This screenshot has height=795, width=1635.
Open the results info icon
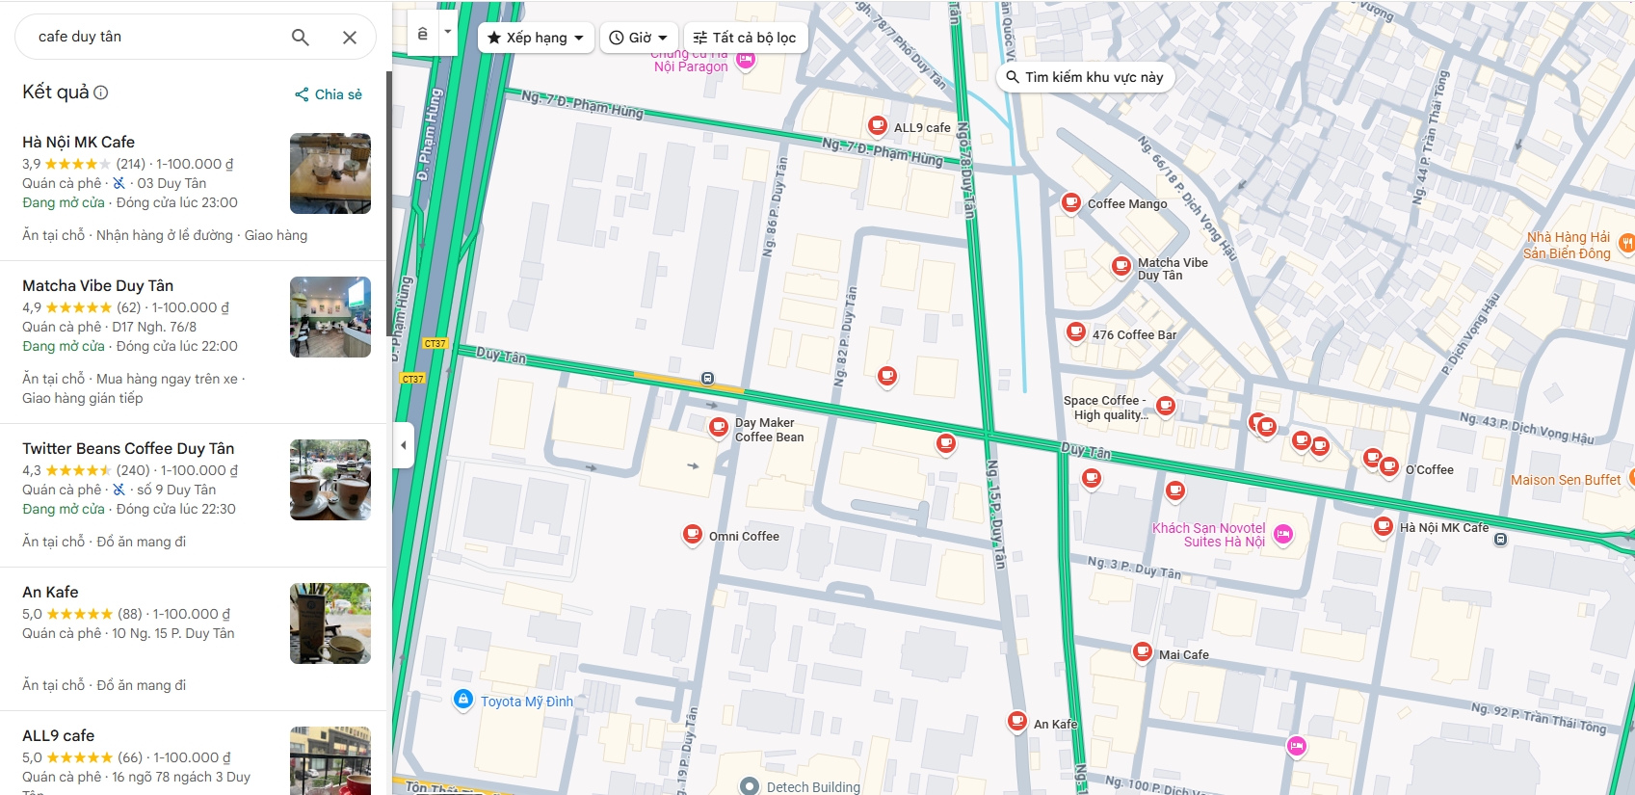pos(101,93)
